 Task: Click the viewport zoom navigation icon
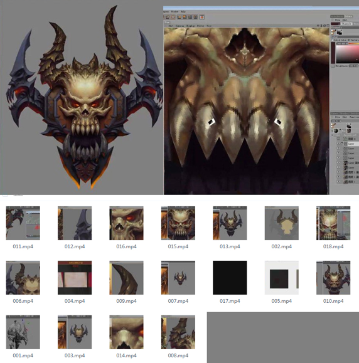pos(321,26)
